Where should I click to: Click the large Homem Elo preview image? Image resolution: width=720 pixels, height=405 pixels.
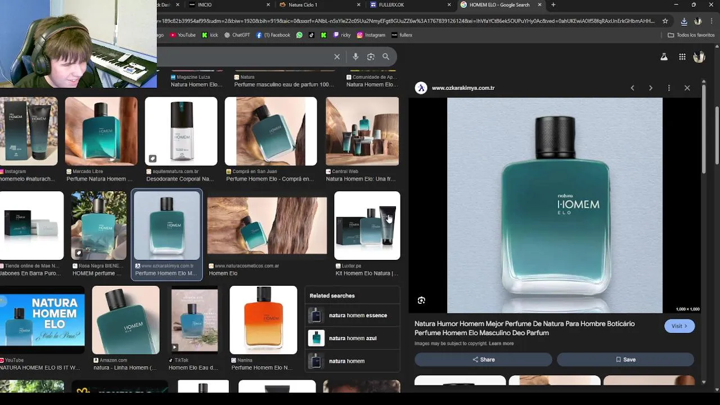tap(555, 205)
